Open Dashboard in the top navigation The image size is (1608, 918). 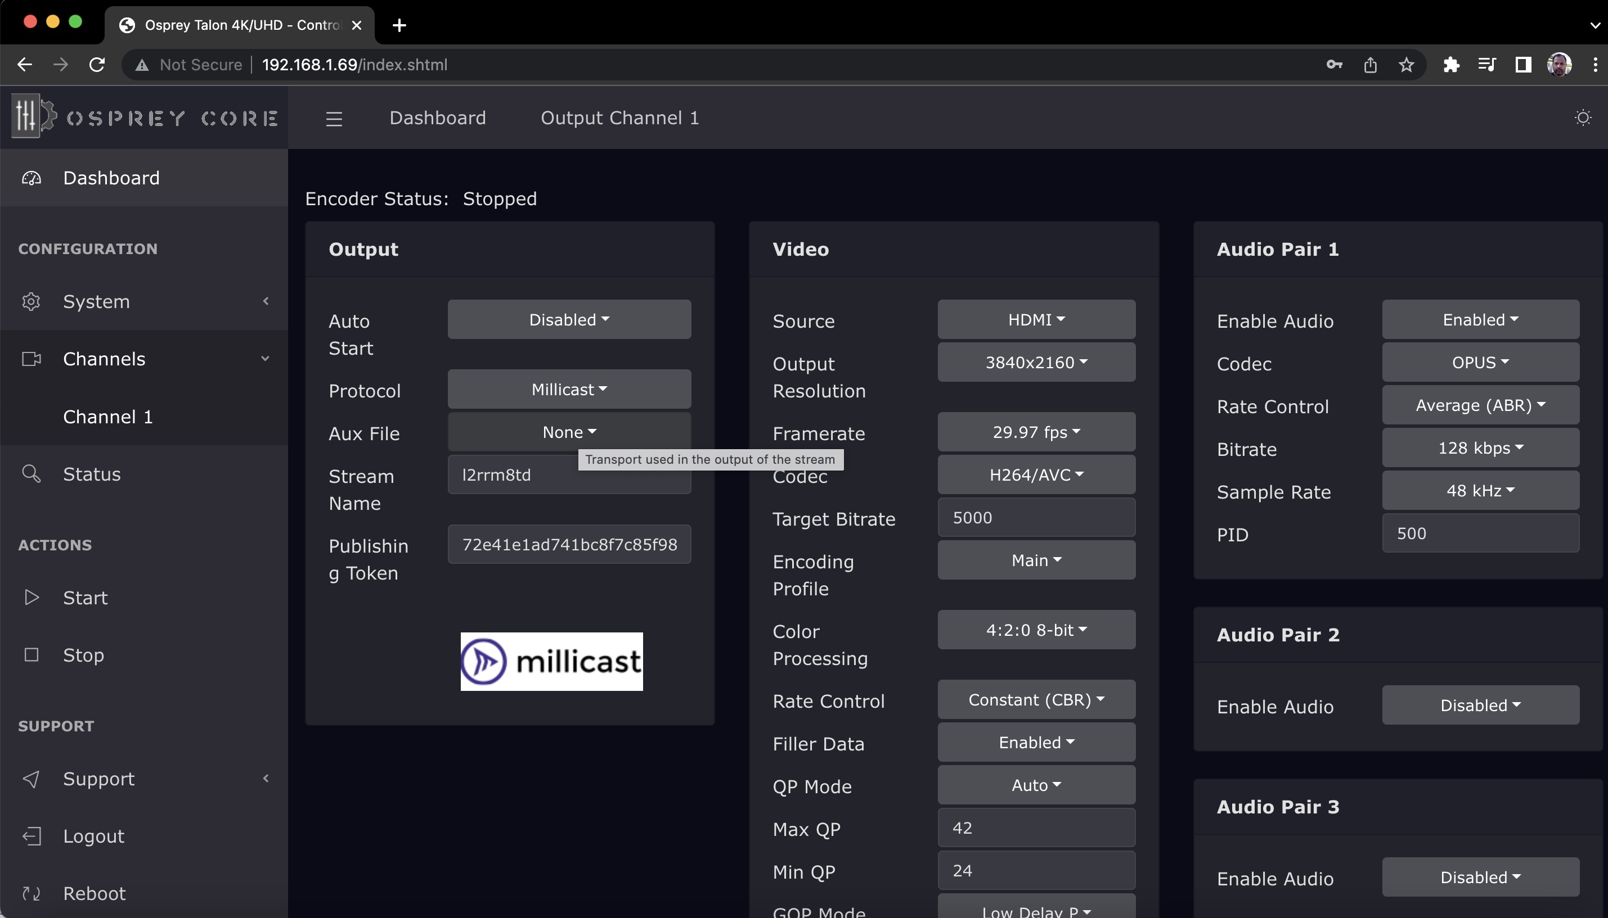coord(437,118)
